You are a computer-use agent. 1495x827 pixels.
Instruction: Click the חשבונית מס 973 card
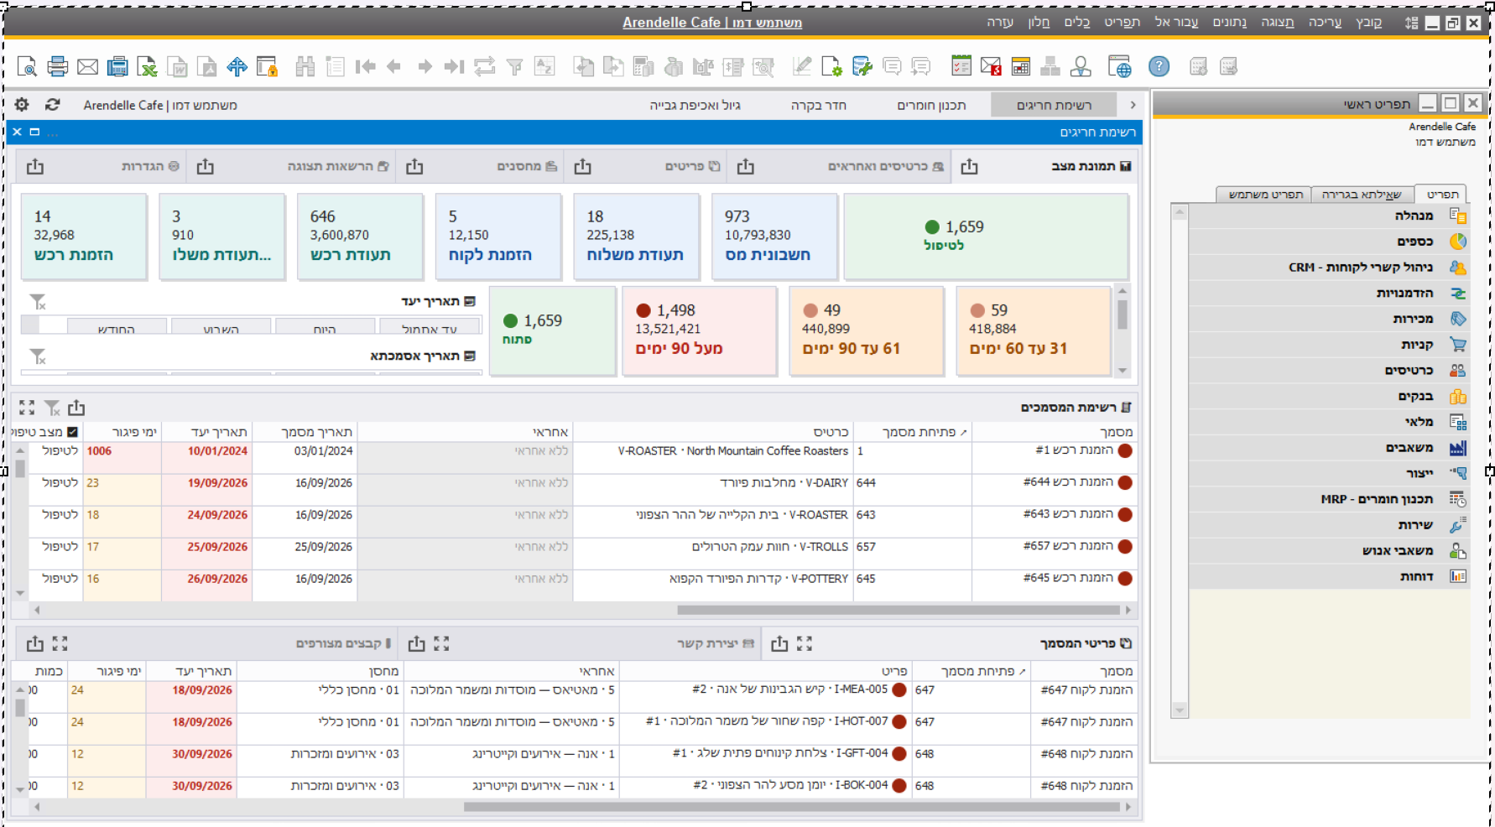(x=774, y=237)
